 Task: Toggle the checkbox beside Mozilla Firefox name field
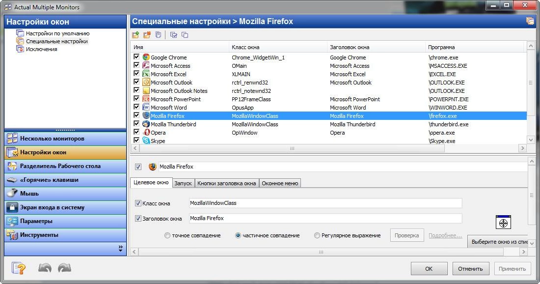point(138,167)
